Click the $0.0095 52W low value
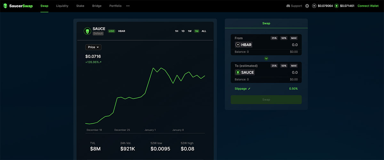This screenshot has height=160, width=384. coord(160,149)
